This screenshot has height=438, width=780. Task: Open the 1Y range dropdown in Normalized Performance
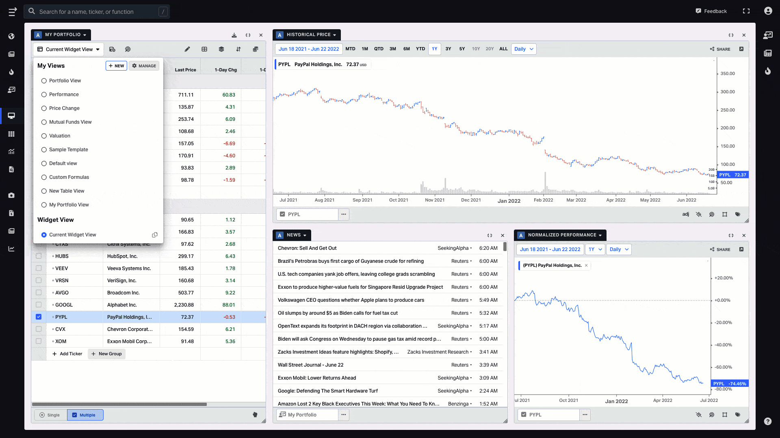595,249
